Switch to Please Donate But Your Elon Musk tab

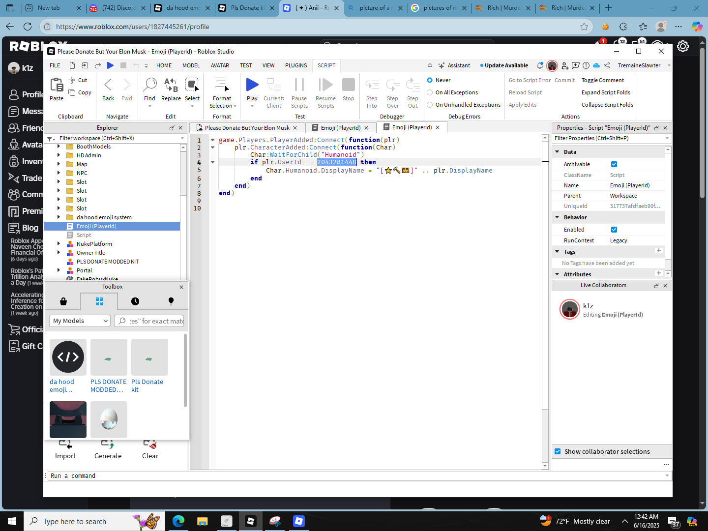247,128
